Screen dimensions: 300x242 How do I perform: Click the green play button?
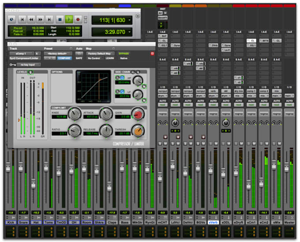tap(69, 19)
